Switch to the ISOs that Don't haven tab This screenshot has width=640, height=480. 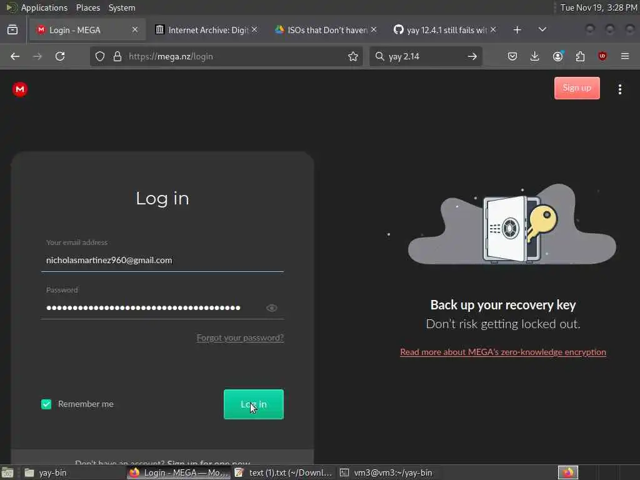326,30
